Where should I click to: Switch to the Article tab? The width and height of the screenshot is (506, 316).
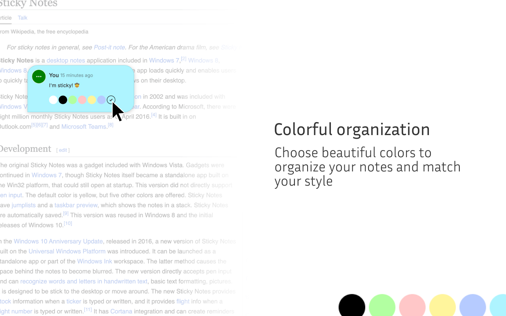pyautogui.click(x=6, y=18)
